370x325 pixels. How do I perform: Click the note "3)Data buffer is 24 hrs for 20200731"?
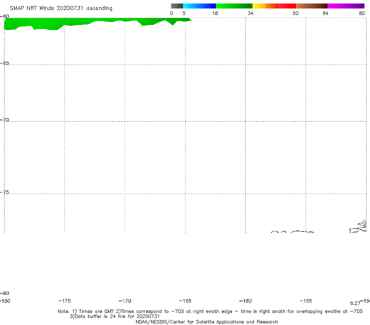115,316
